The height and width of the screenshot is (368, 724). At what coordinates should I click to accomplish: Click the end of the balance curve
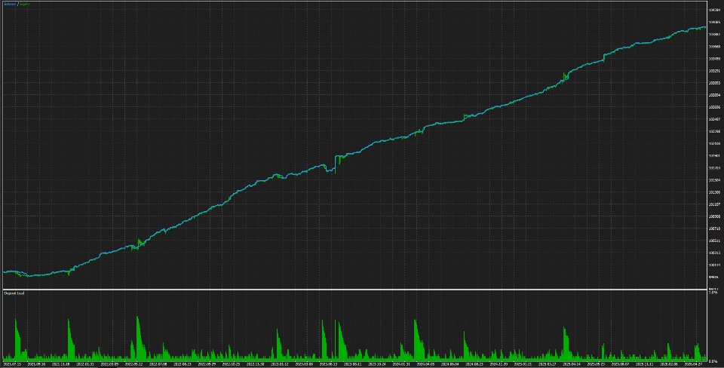[704, 27]
